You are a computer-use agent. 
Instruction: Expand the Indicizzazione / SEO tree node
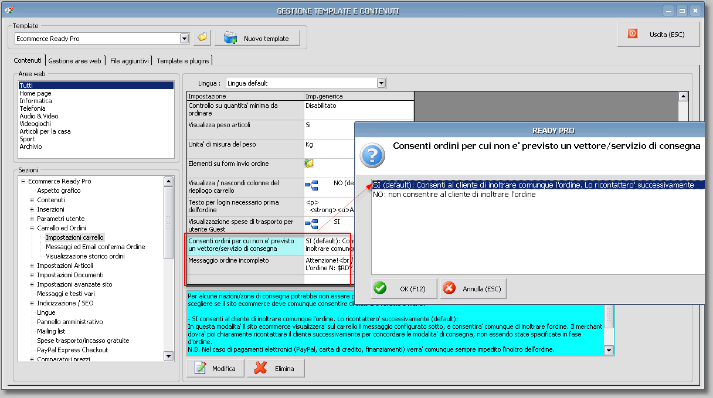coord(32,303)
